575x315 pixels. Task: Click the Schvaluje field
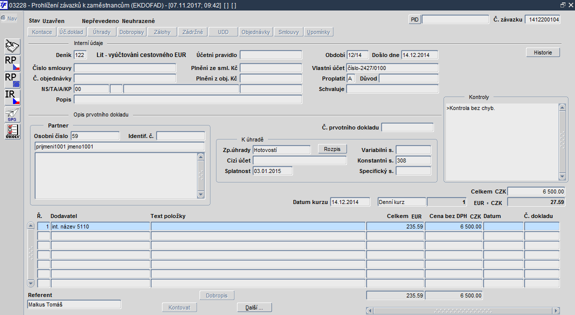392,88
